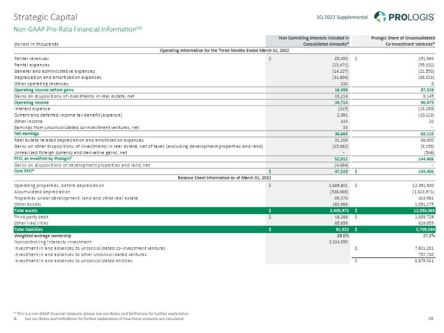
Task: Click the 'Total assets' green row label
Action: (x=26, y=211)
